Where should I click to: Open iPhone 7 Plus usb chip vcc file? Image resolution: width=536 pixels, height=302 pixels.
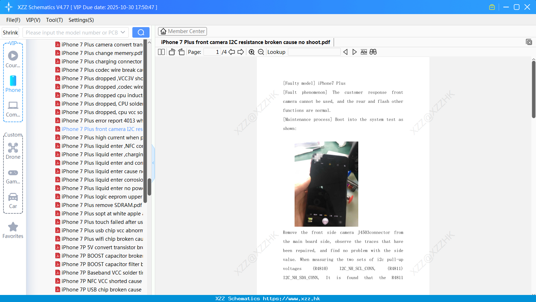(x=99, y=231)
